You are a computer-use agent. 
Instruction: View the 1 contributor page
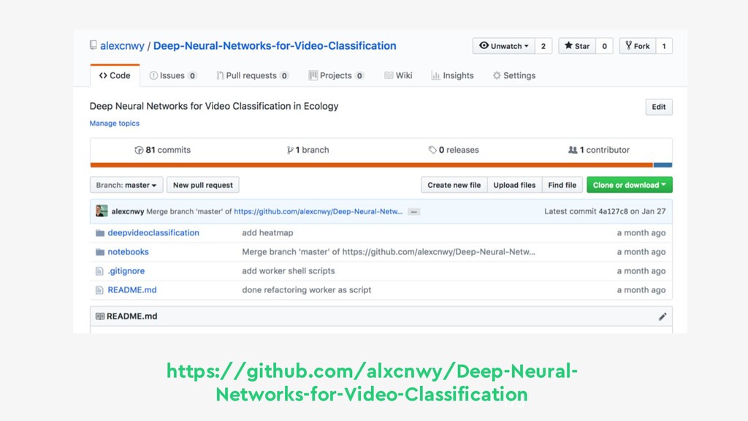click(x=599, y=150)
